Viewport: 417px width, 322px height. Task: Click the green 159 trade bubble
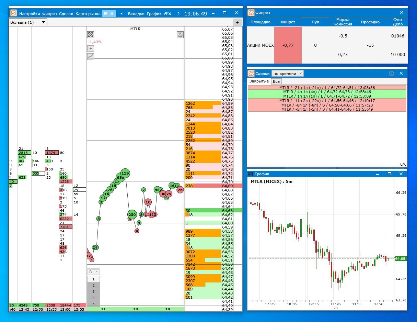(x=125, y=174)
